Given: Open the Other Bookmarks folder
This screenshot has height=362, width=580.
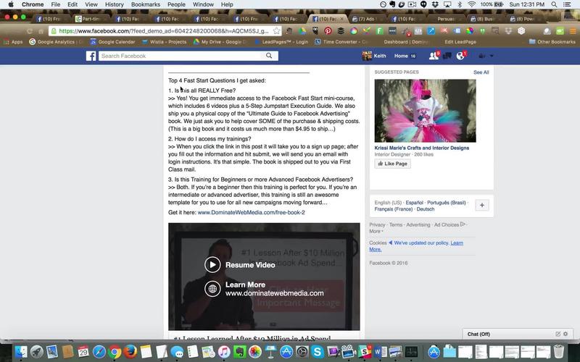Looking at the screenshot, I should click(552, 42).
